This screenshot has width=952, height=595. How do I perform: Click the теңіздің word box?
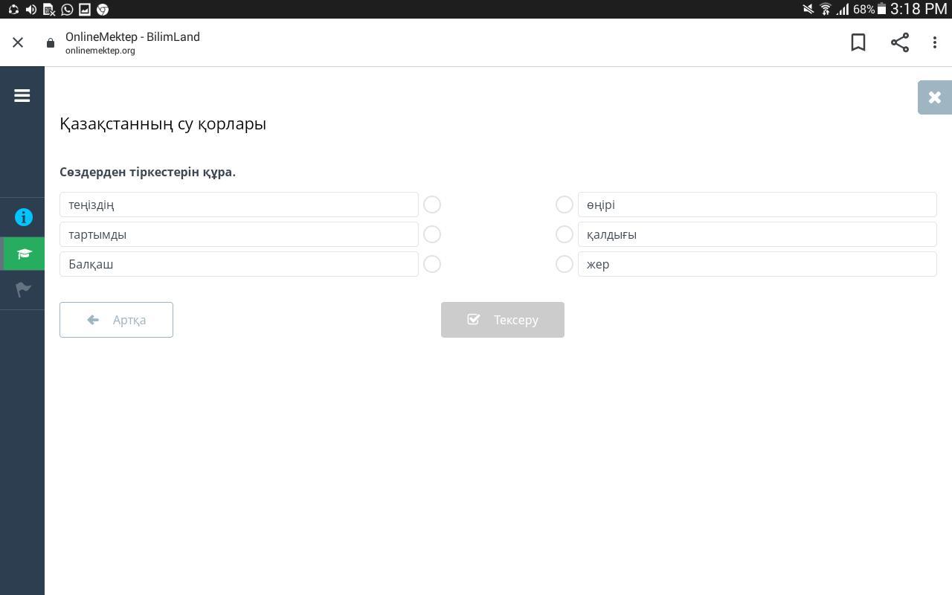[x=239, y=205]
